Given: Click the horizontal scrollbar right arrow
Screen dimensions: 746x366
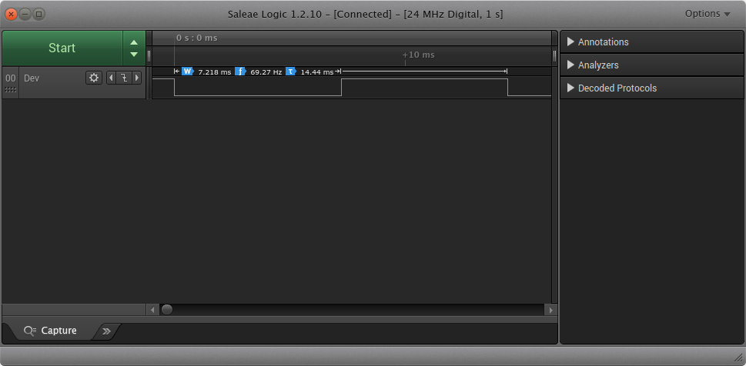Looking at the screenshot, I should pos(550,310).
